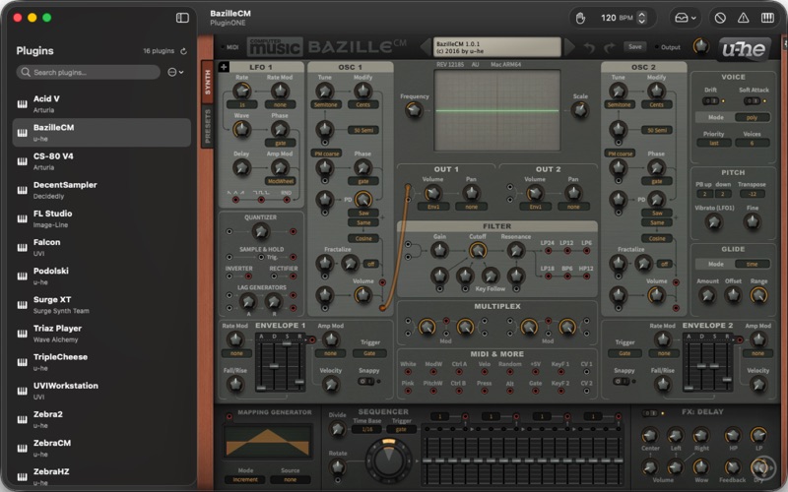
Task: Select Acid V plugin in list
Action: coord(101,104)
